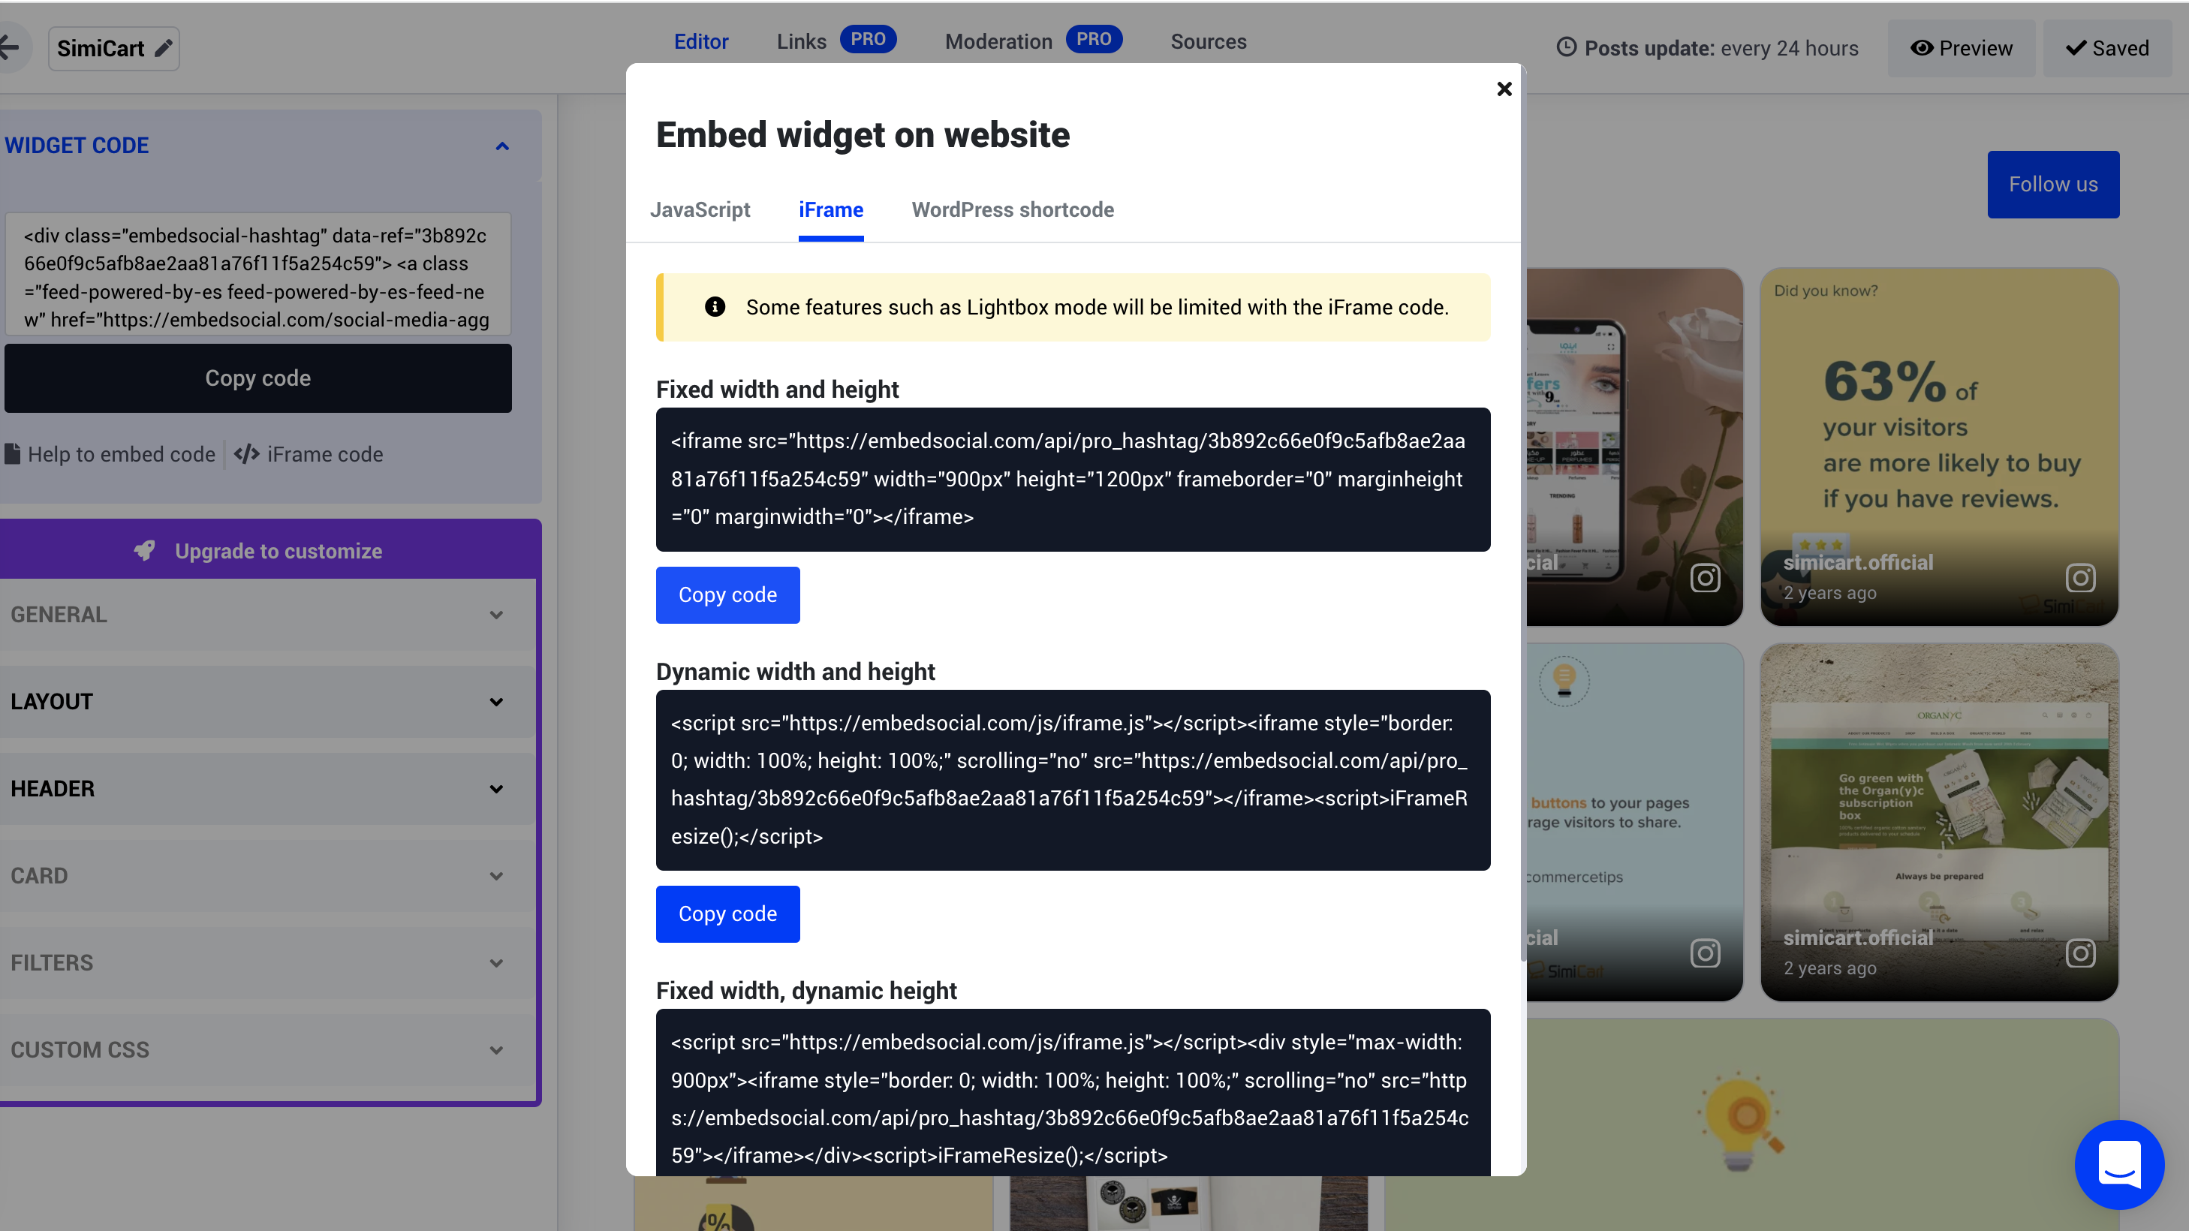Copy the fixed width and height code

point(727,594)
